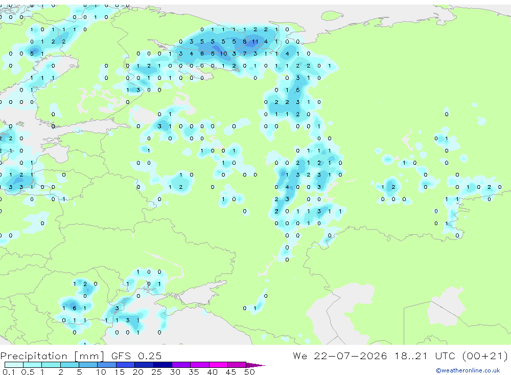Select the legend scale label "45"
Image resolution: width=511 pixels, height=375 pixels.
coord(231,372)
